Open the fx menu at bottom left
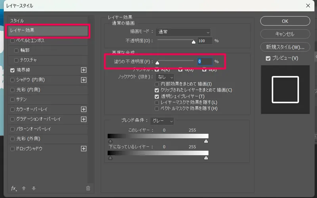Screen dimensions: 317x198 pos(13,188)
